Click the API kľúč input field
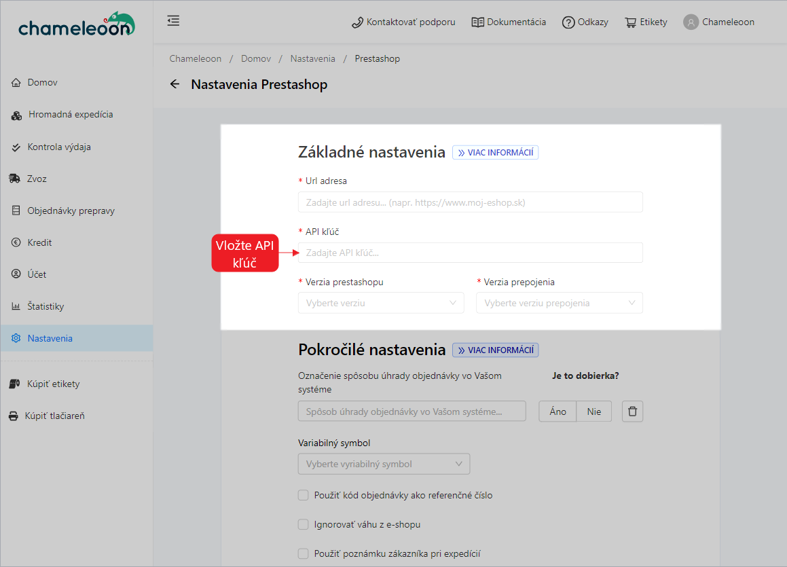The height and width of the screenshot is (567, 787). 470,253
